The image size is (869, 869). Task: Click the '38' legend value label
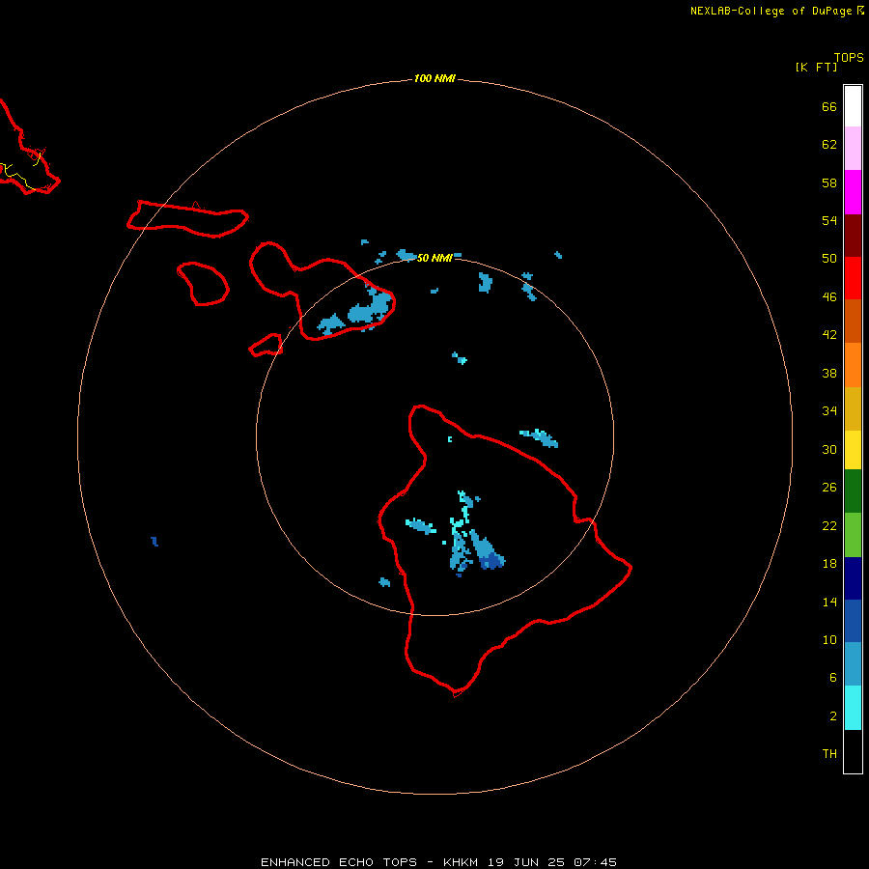click(829, 374)
